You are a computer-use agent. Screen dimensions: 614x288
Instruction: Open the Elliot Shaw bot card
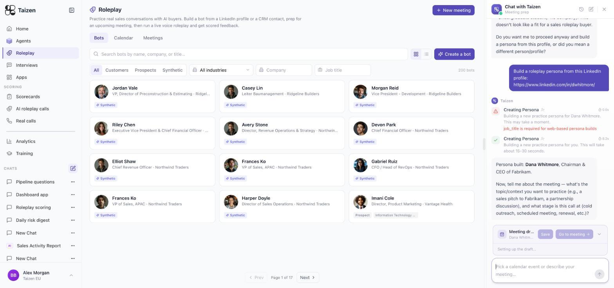coord(152,170)
